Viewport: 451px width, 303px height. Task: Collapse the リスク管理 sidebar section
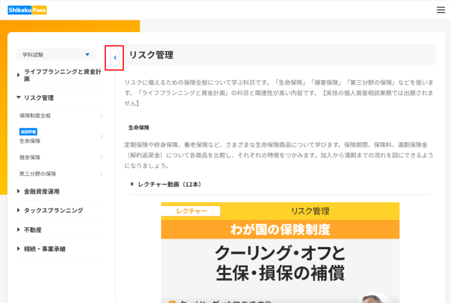click(x=61, y=98)
